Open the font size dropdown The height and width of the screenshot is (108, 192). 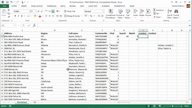pos(36,11)
